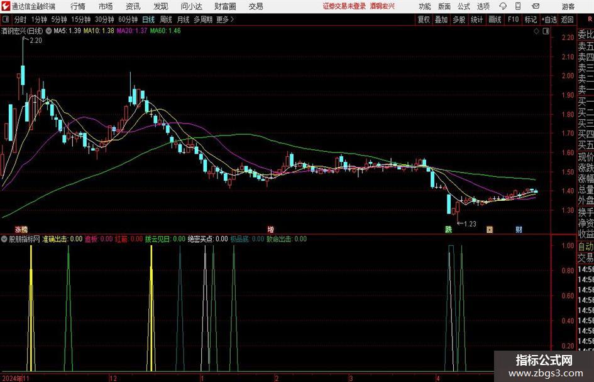This screenshot has height=382, width=594.
Task: Expand the 更多 periods chevron
Action: pyautogui.click(x=226, y=19)
